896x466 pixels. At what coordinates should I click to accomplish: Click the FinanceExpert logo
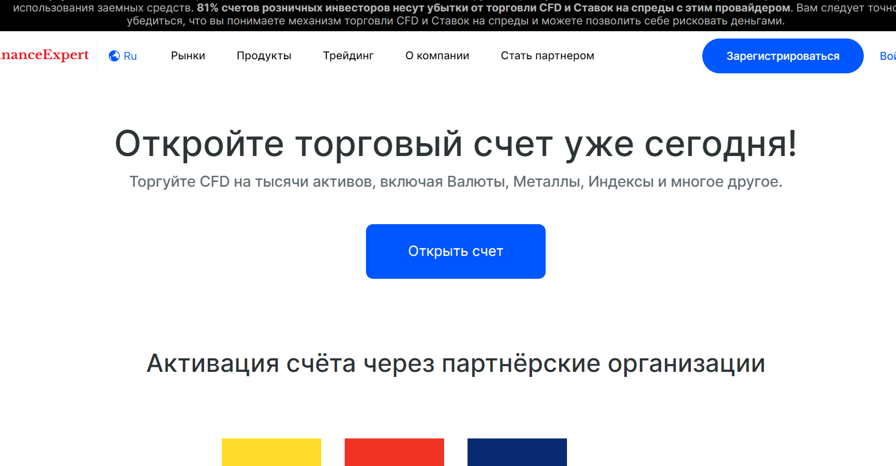[x=44, y=55]
